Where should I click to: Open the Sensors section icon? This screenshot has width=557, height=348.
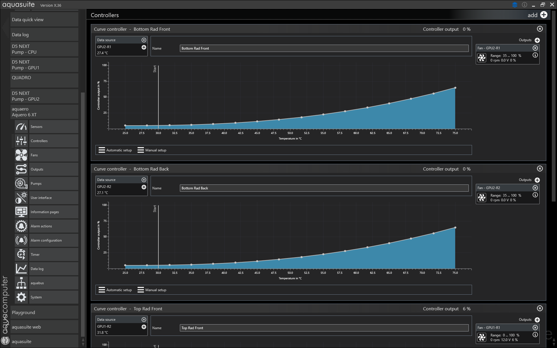click(x=21, y=127)
